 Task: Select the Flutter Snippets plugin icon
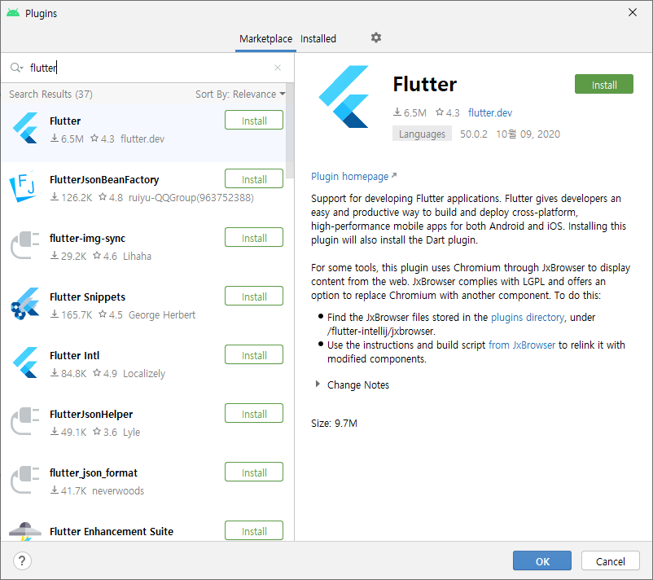(x=24, y=304)
